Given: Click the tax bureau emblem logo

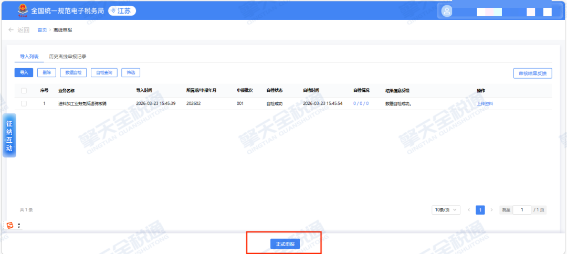Looking at the screenshot, I should (x=23, y=10).
